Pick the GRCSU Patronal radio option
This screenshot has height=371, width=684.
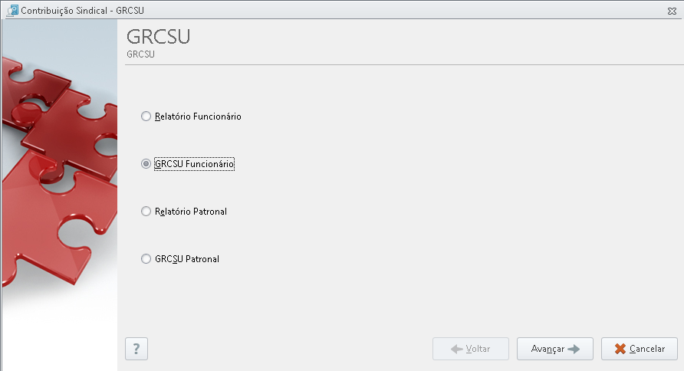pyautogui.click(x=146, y=259)
